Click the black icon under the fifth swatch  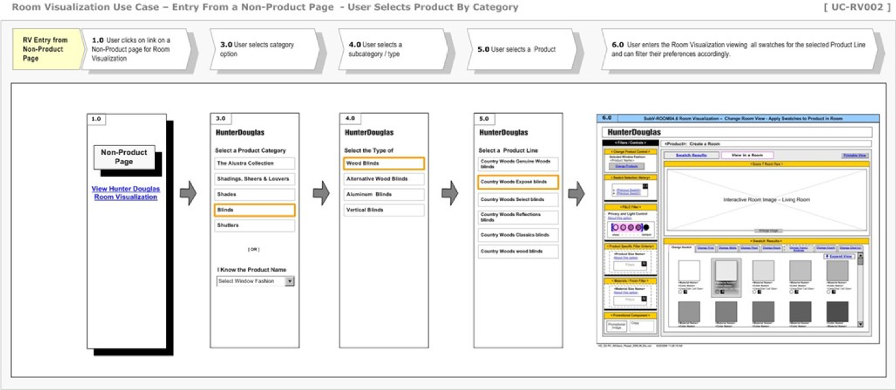(x=835, y=292)
